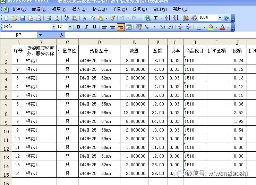
Task: Open the 编辑(E) menu
Action: [x=39, y=9]
